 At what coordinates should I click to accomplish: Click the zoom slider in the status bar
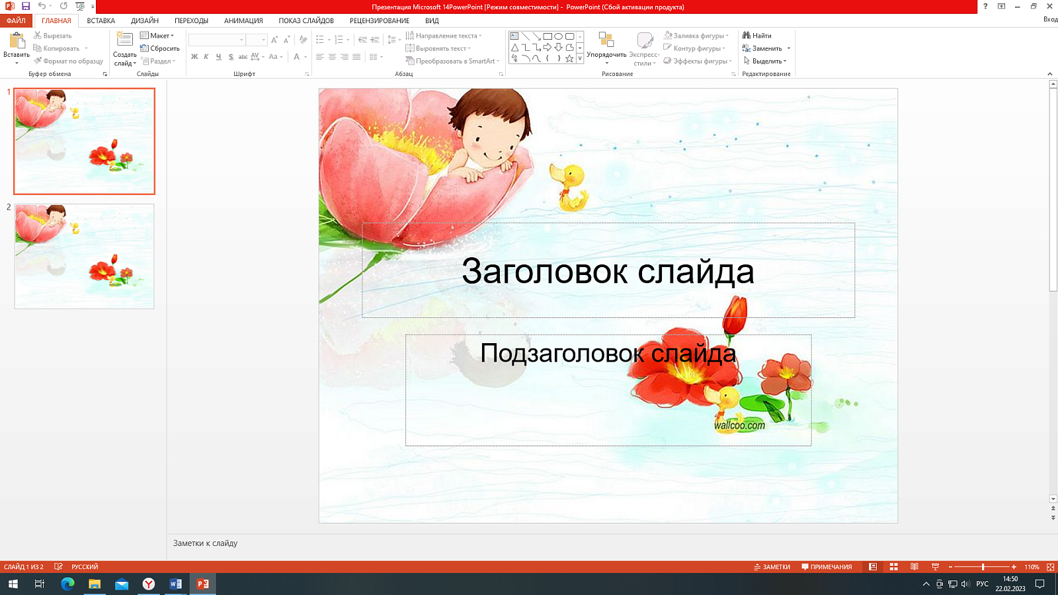click(983, 567)
